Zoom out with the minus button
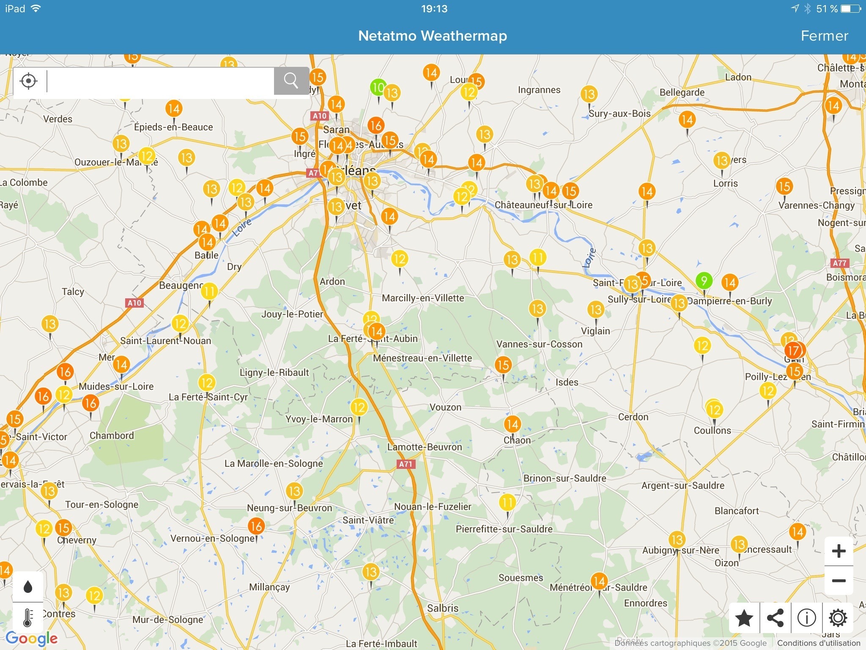 839,581
